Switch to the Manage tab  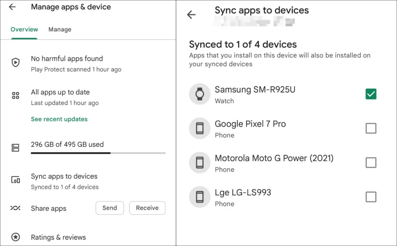60,29
